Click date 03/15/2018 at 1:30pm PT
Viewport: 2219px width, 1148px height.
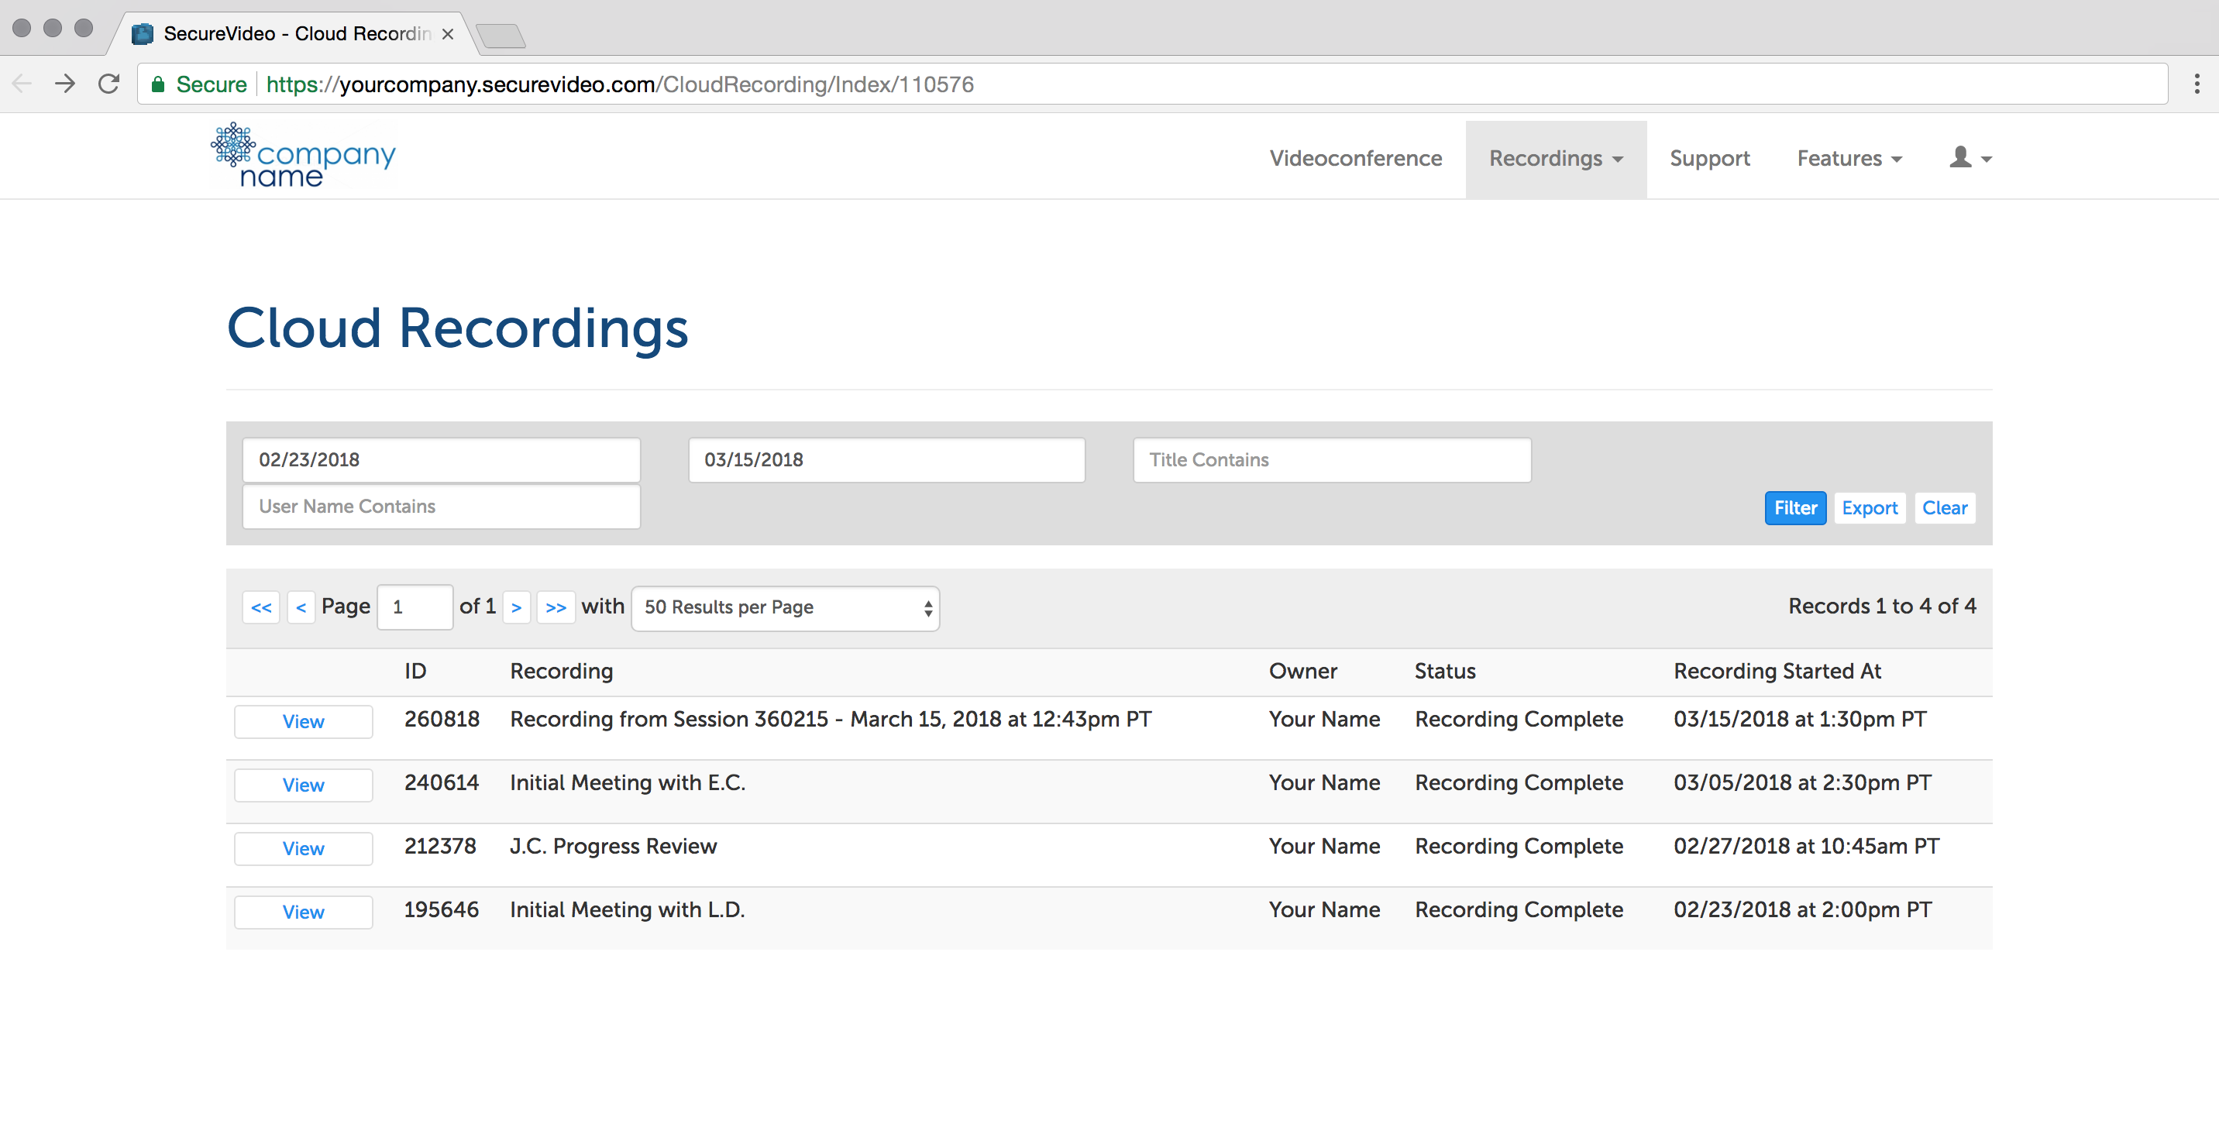point(1800,719)
